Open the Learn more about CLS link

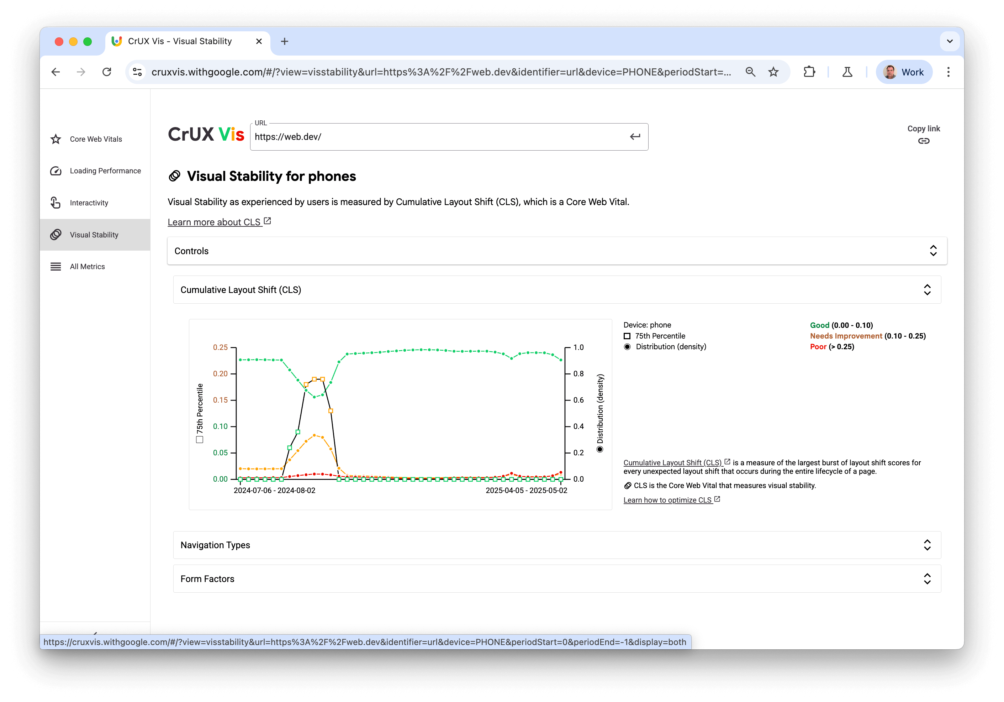(214, 222)
